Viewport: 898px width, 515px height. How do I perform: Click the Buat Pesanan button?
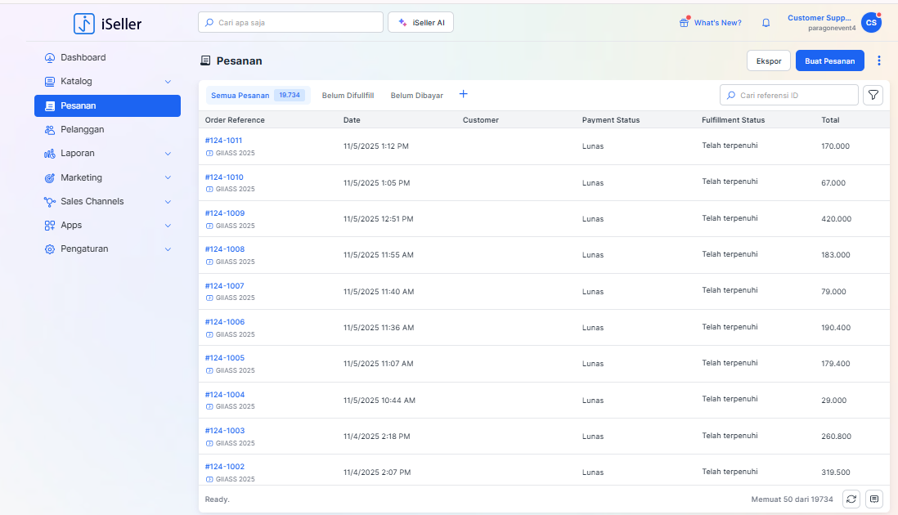tap(829, 61)
